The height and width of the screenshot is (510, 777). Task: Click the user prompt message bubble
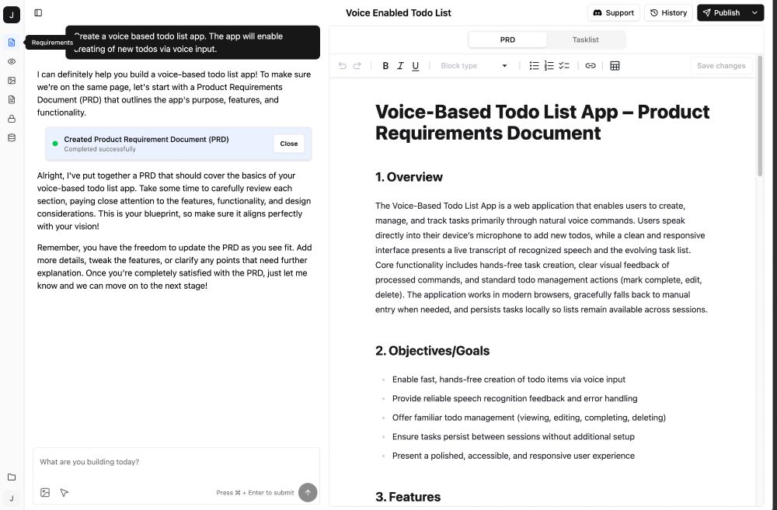tap(193, 43)
